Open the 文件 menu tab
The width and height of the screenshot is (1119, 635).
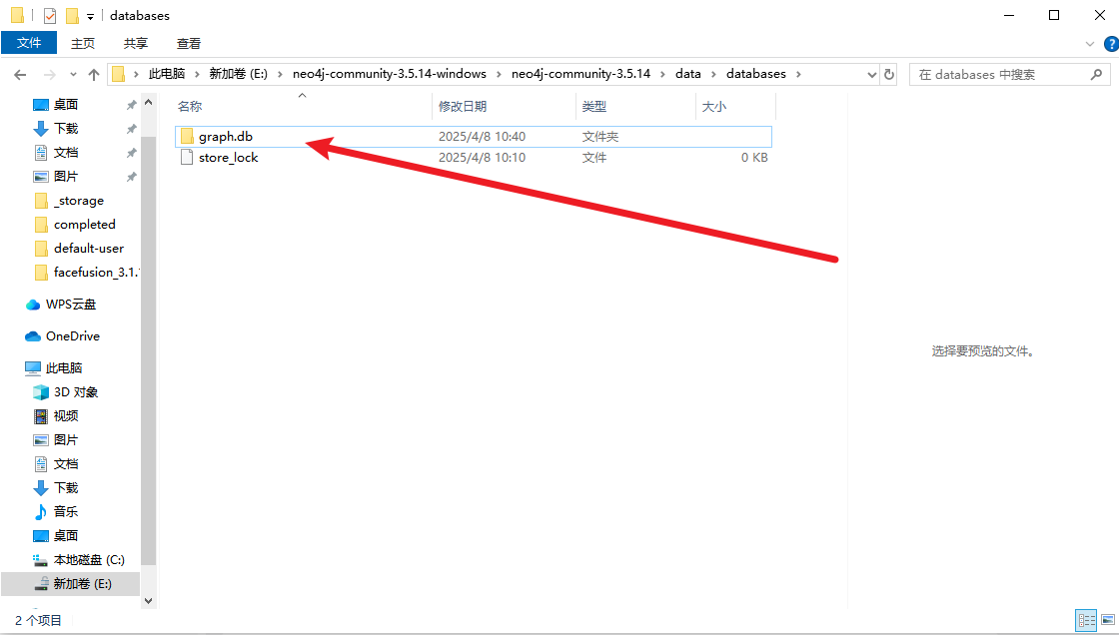pyautogui.click(x=29, y=43)
